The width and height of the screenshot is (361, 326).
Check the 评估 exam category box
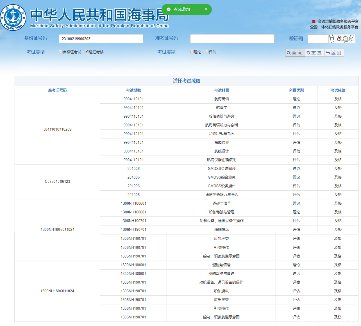tap(206, 52)
